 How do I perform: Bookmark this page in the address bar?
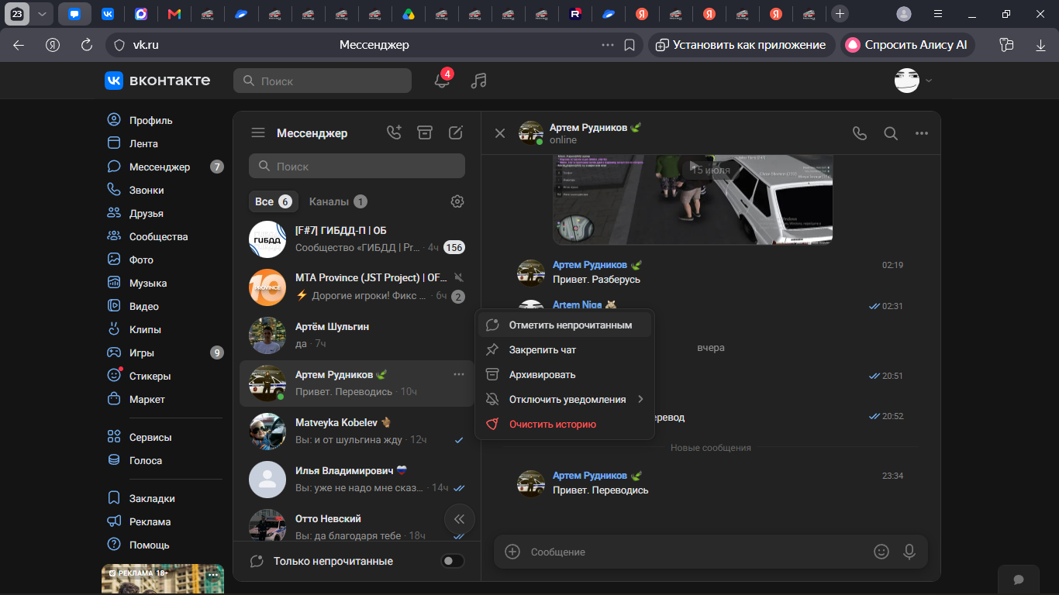click(x=630, y=45)
